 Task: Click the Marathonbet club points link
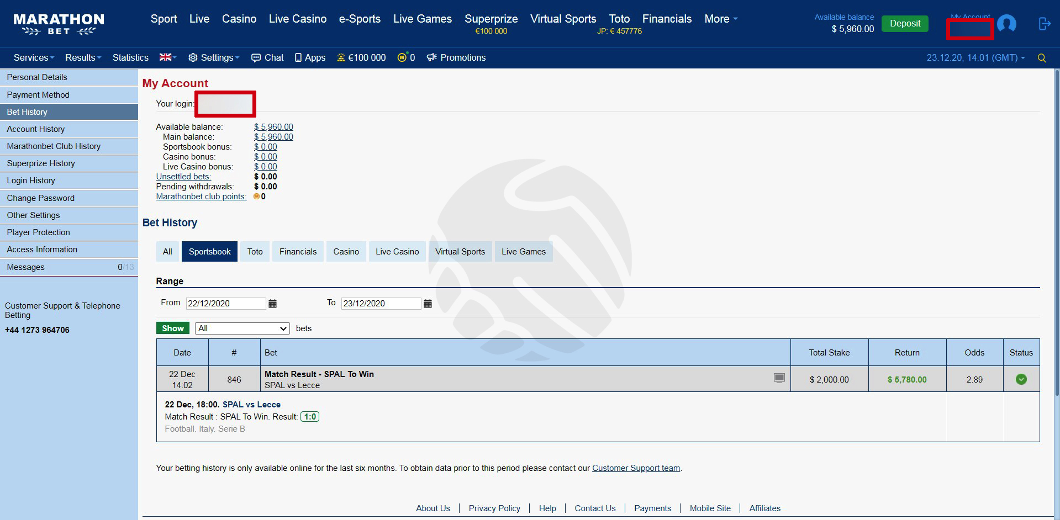[x=201, y=197]
